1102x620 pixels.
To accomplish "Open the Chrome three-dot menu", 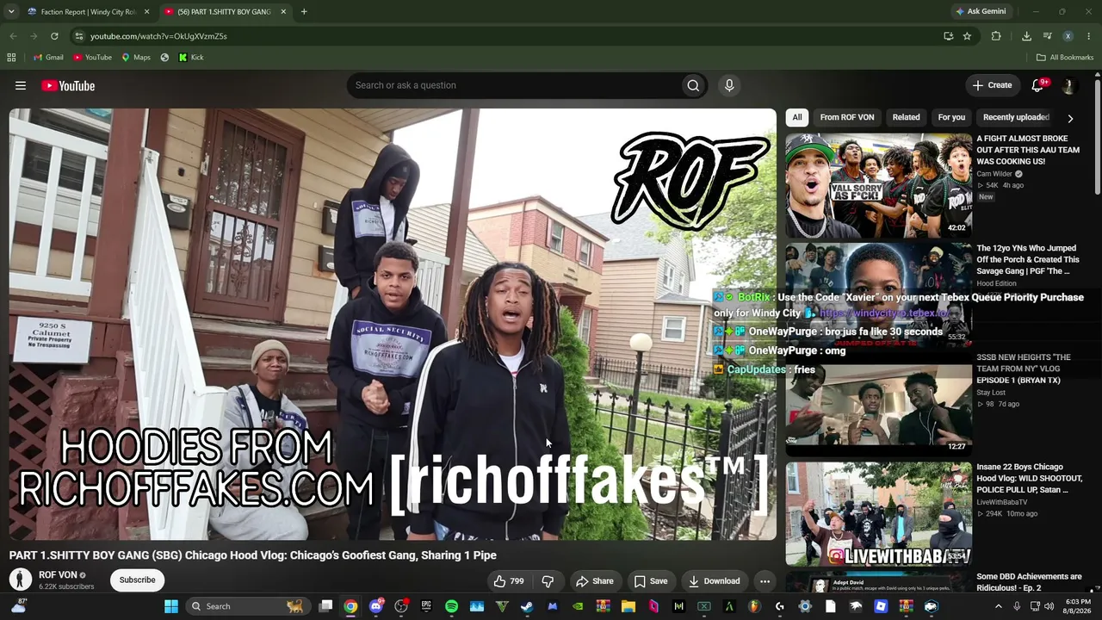I will pyautogui.click(x=1089, y=36).
